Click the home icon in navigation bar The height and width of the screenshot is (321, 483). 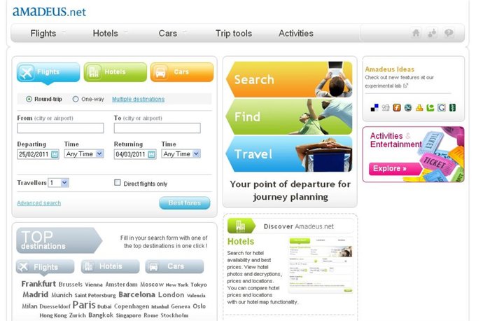[x=416, y=33]
